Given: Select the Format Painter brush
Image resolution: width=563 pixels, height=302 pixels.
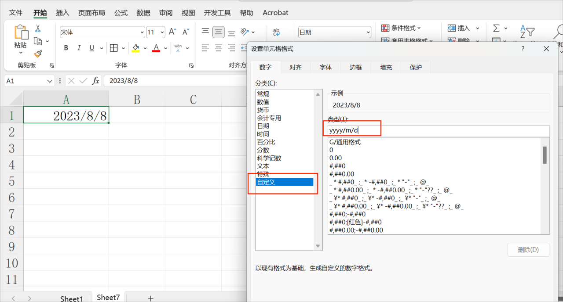Looking at the screenshot, I should click(x=38, y=54).
